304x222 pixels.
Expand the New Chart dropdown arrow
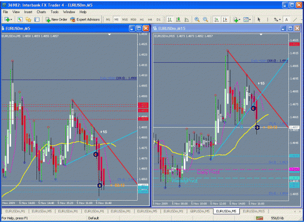tap(11, 19)
